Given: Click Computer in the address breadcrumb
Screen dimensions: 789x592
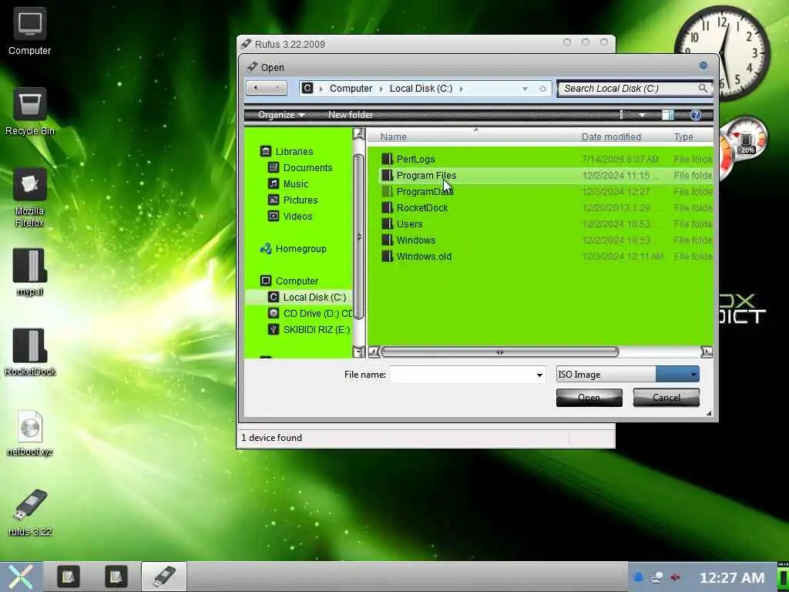Looking at the screenshot, I should 351,88.
